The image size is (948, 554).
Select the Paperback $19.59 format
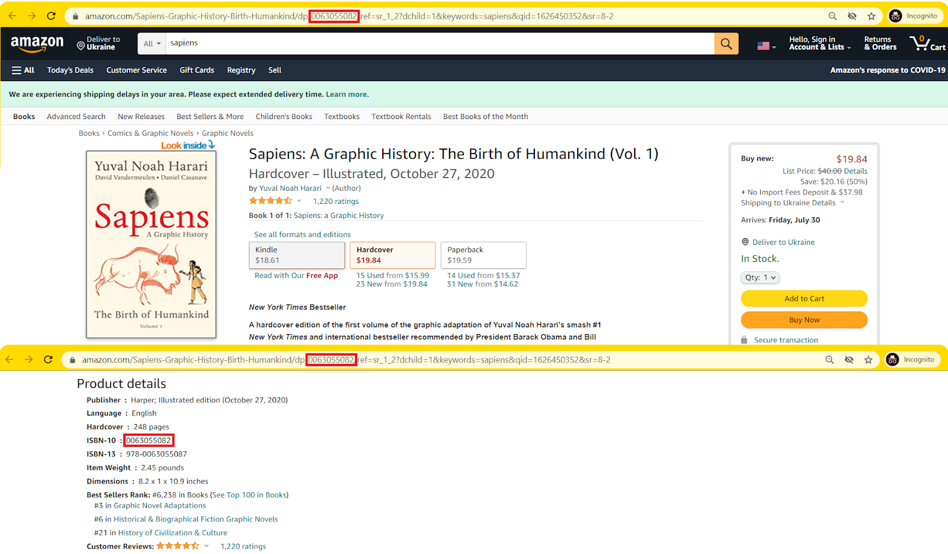coord(483,255)
